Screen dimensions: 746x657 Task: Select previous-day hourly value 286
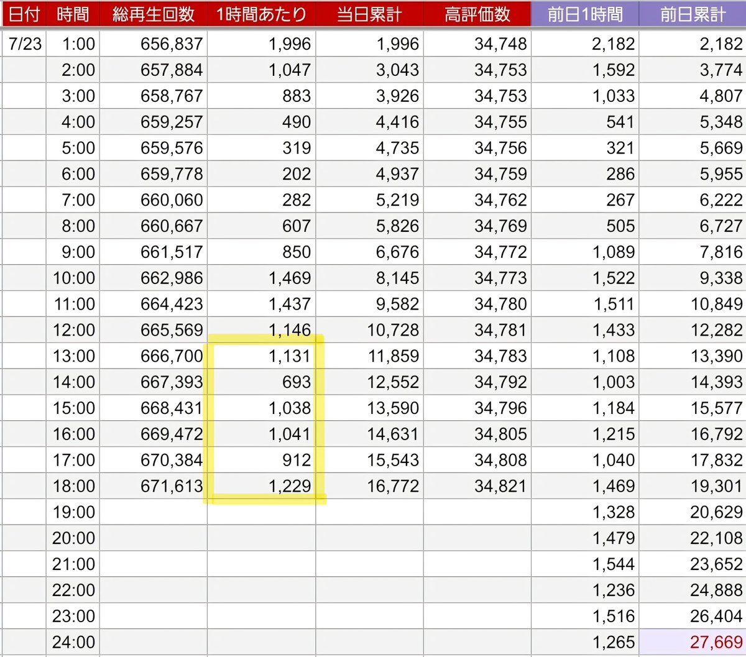[x=585, y=174]
